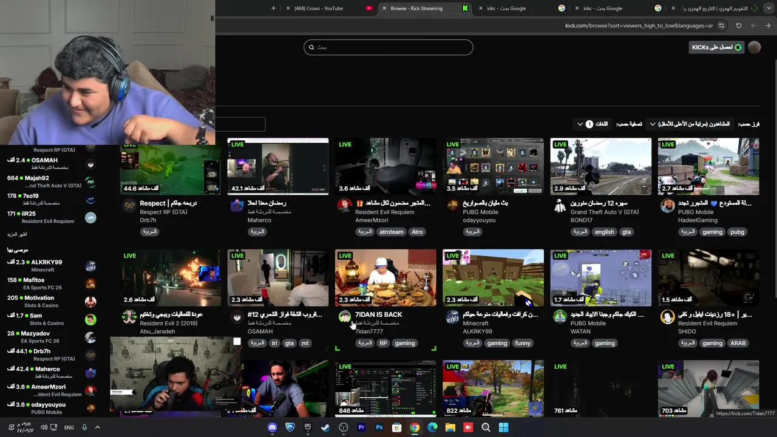The height and width of the screenshot is (437, 777).
Task: Click ALKRKY99's avatar in sidebar
Action: pyautogui.click(x=90, y=266)
